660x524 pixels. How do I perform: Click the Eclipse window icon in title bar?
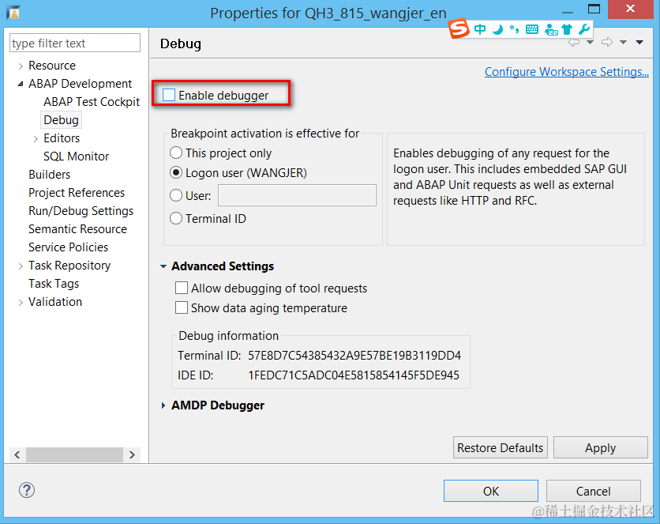[x=13, y=13]
